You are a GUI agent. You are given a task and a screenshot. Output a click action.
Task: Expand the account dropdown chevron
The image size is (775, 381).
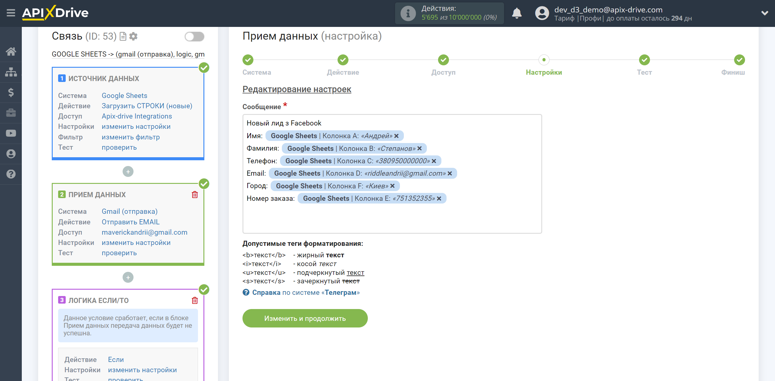point(765,13)
